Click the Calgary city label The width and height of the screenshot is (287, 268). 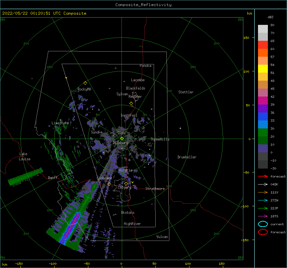(x=124, y=187)
